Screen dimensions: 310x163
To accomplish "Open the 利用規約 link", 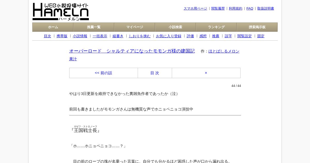I will click(x=236, y=9).
